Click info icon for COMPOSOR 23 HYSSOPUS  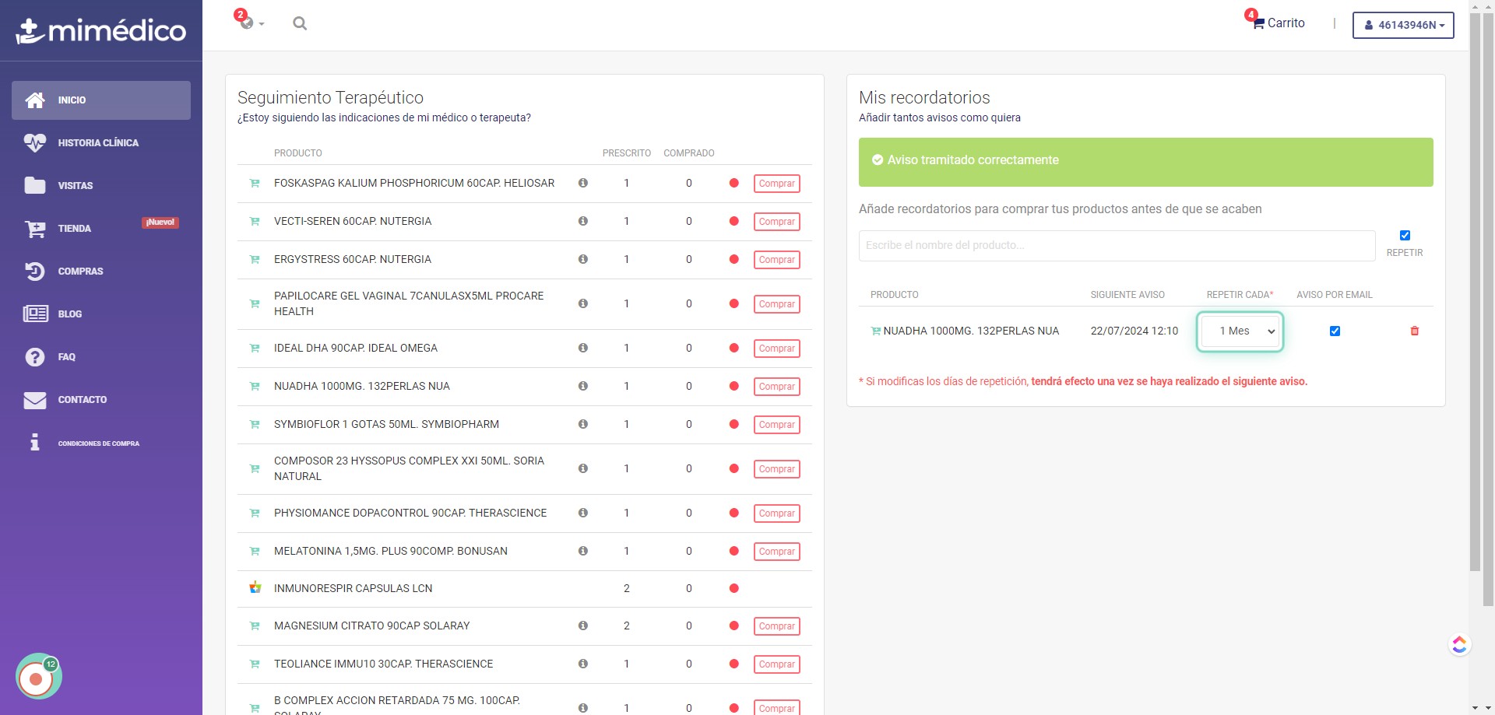click(x=582, y=468)
